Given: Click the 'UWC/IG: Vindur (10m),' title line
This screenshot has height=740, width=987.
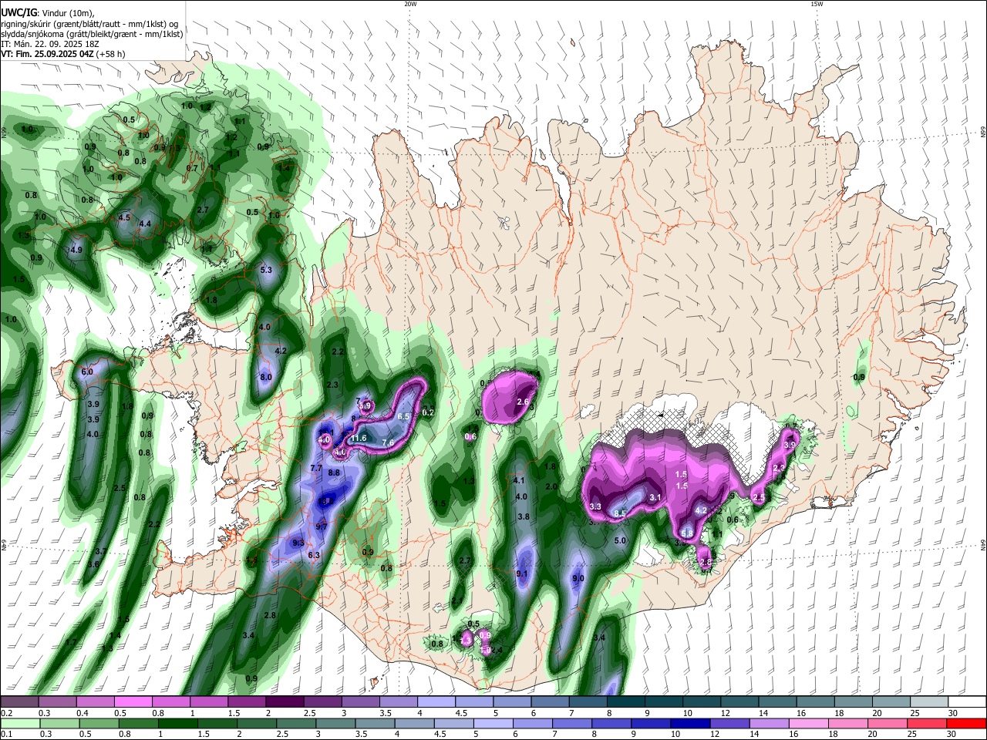Looking at the screenshot, I should tap(47, 12).
